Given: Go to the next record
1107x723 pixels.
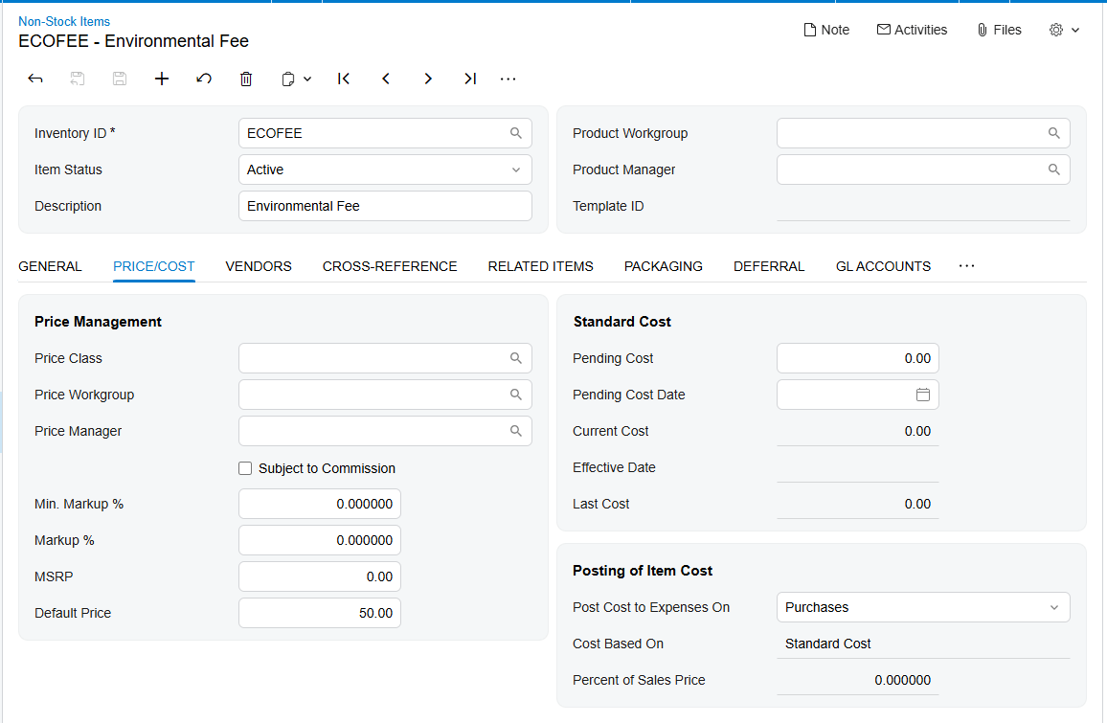Looking at the screenshot, I should [428, 79].
